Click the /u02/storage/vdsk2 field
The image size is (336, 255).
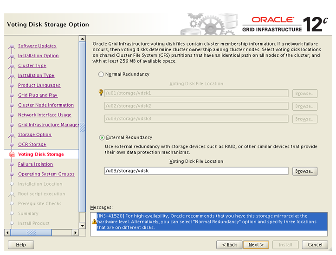(x=196, y=106)
